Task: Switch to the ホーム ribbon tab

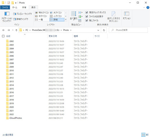Action: tap(15, 8)
